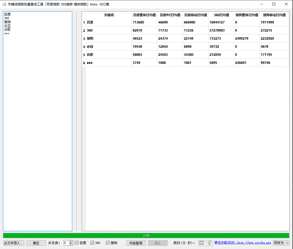Select row 3 header for 搜狗
Viewport: 293px width, 249px height.
84,39
